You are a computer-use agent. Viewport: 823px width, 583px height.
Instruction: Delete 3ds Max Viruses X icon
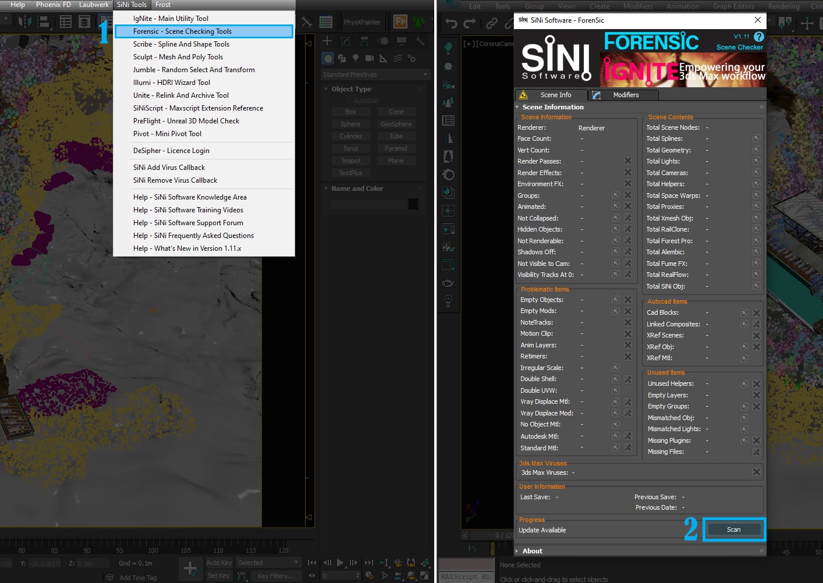coord(756,472)
